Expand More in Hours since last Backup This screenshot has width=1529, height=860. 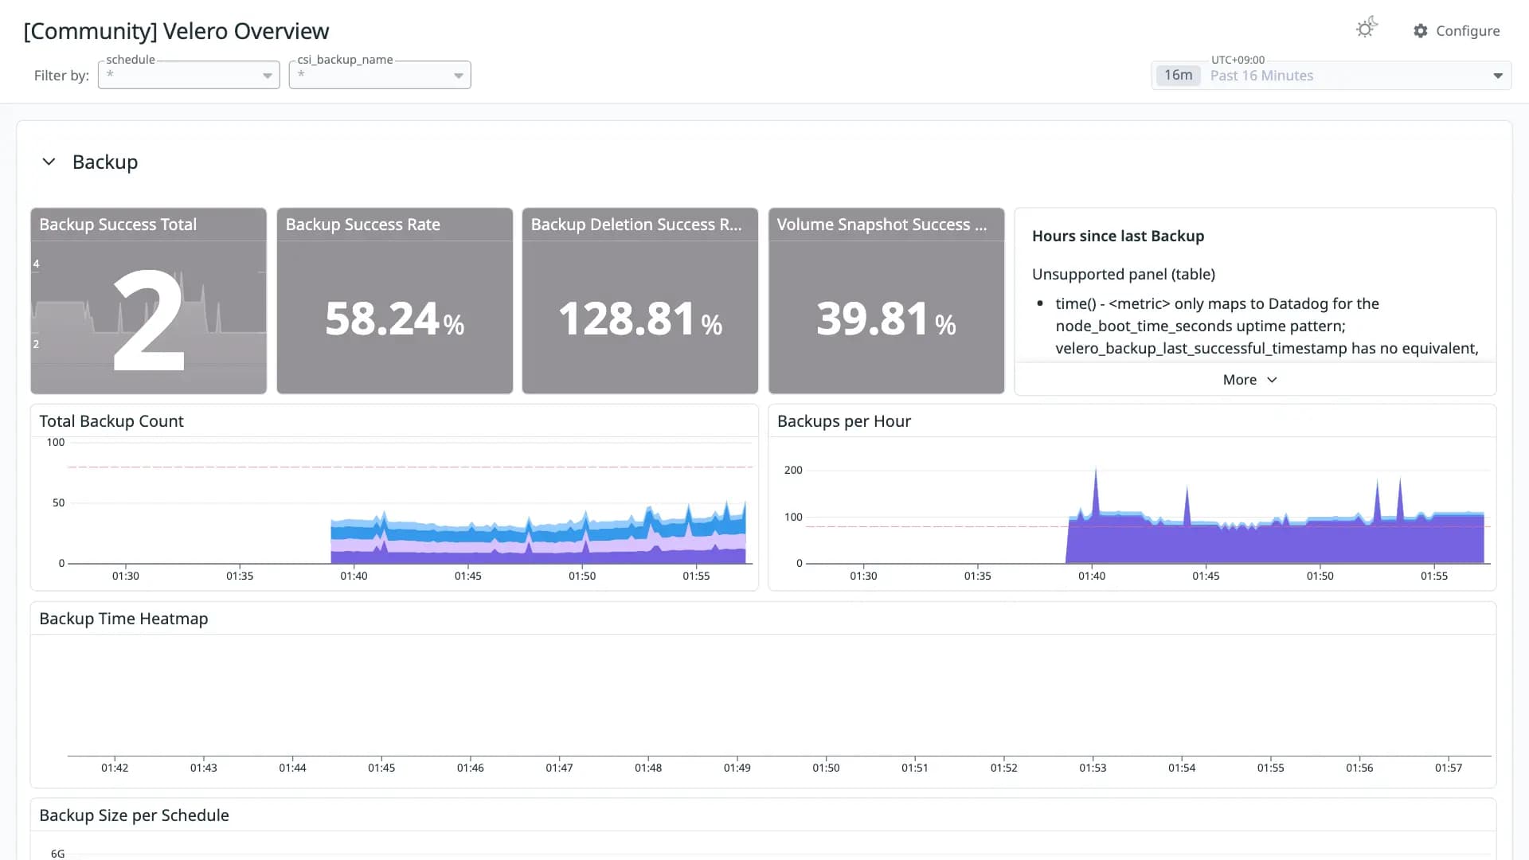tap(1250, 380)
